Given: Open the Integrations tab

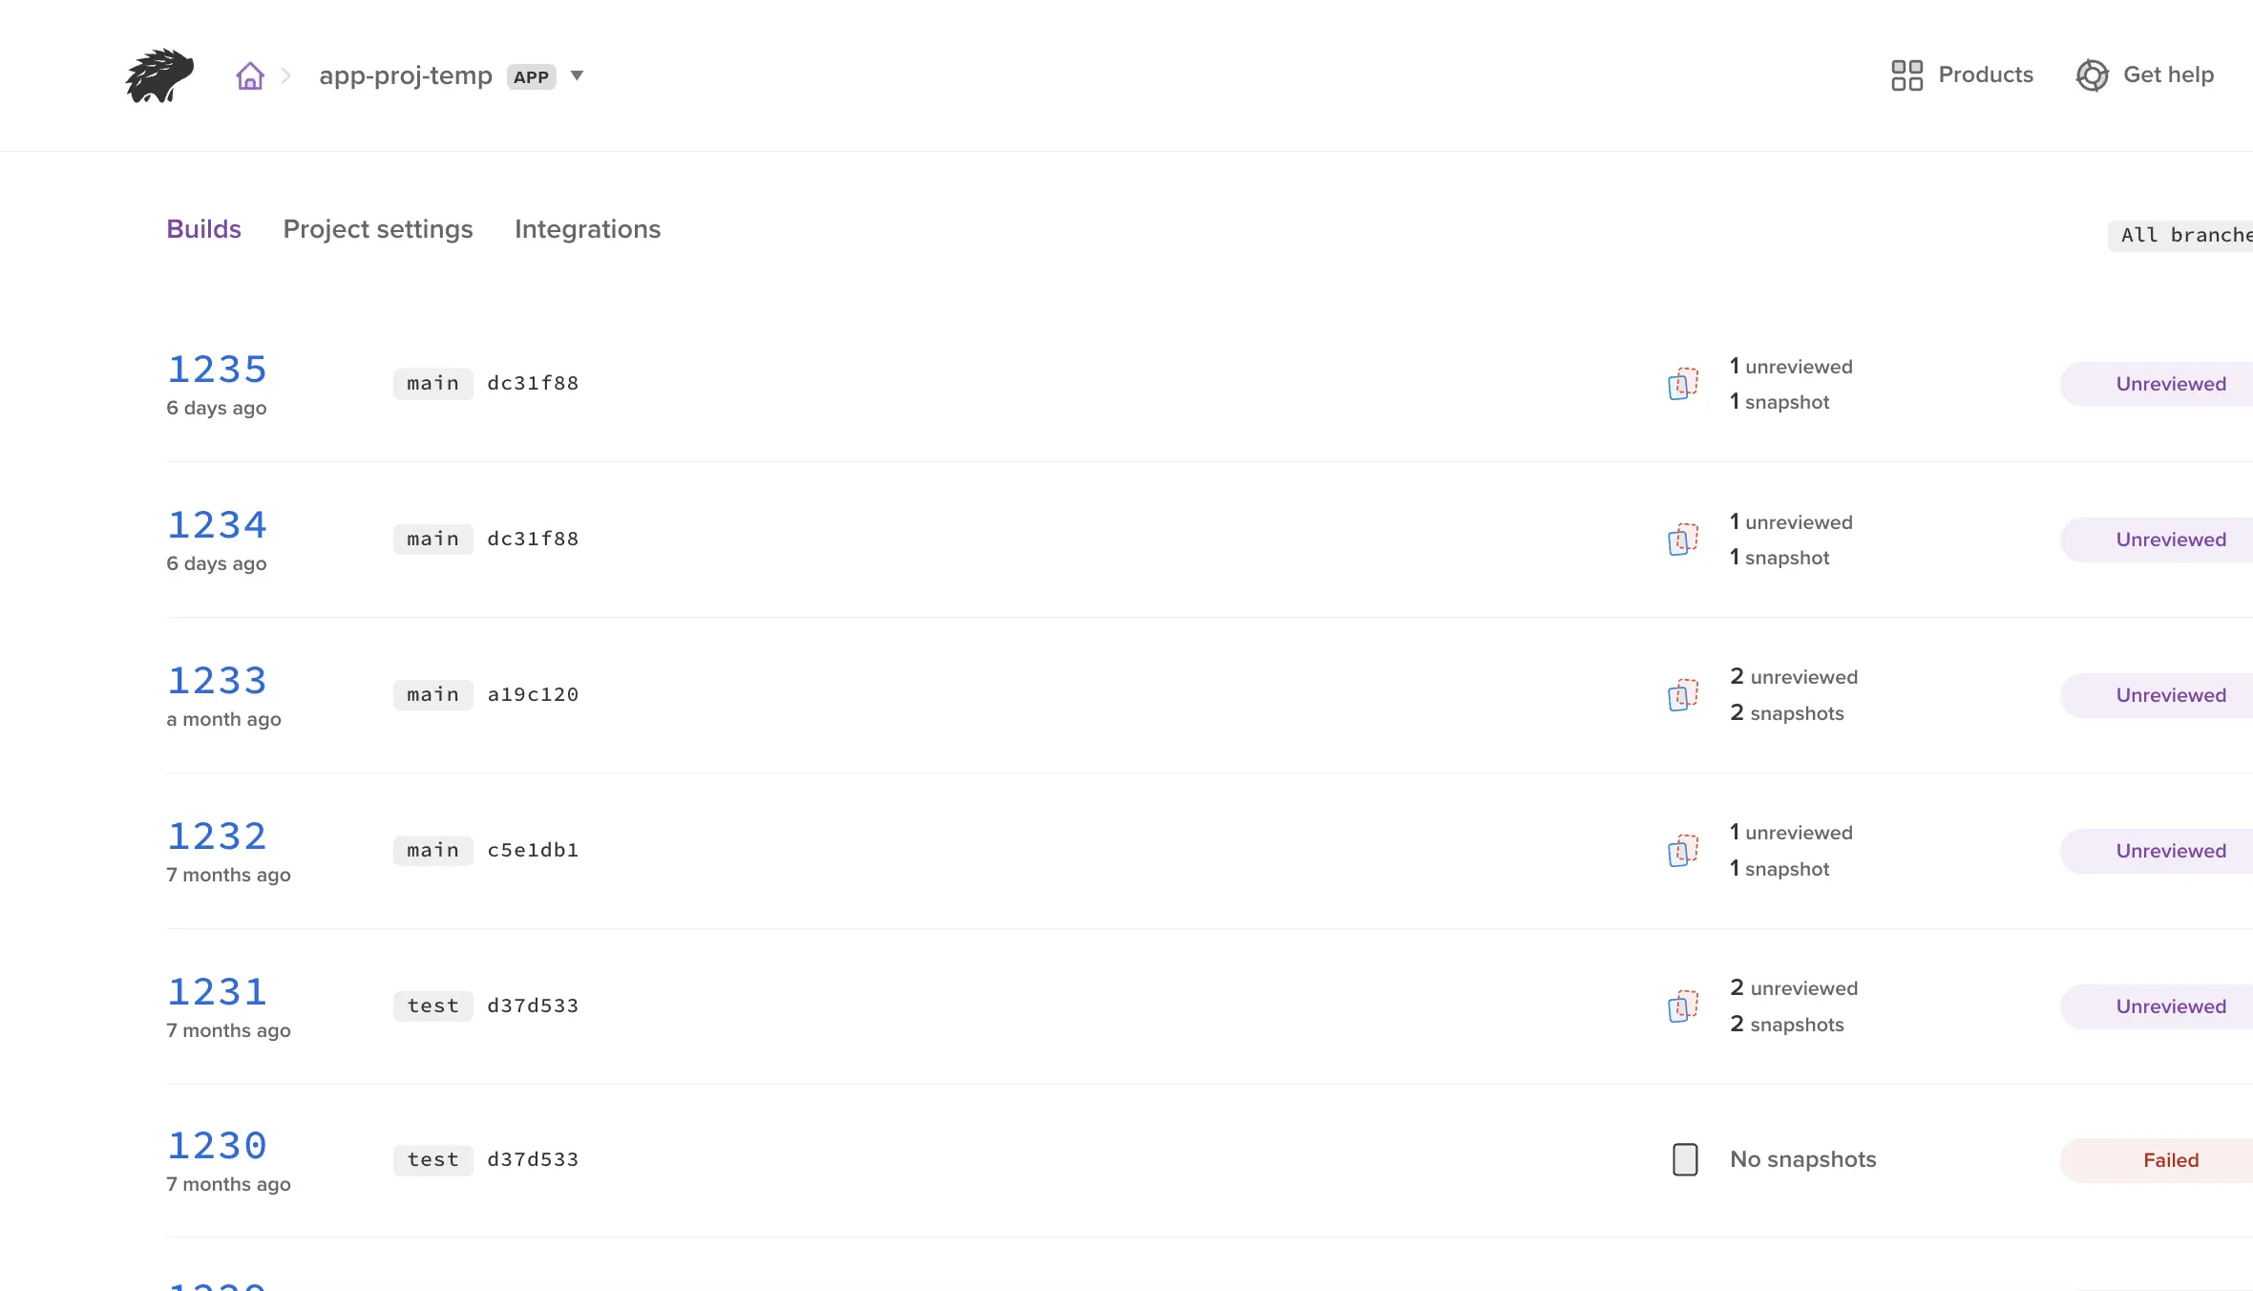Looking at the screenshot, I should [587, 229].
